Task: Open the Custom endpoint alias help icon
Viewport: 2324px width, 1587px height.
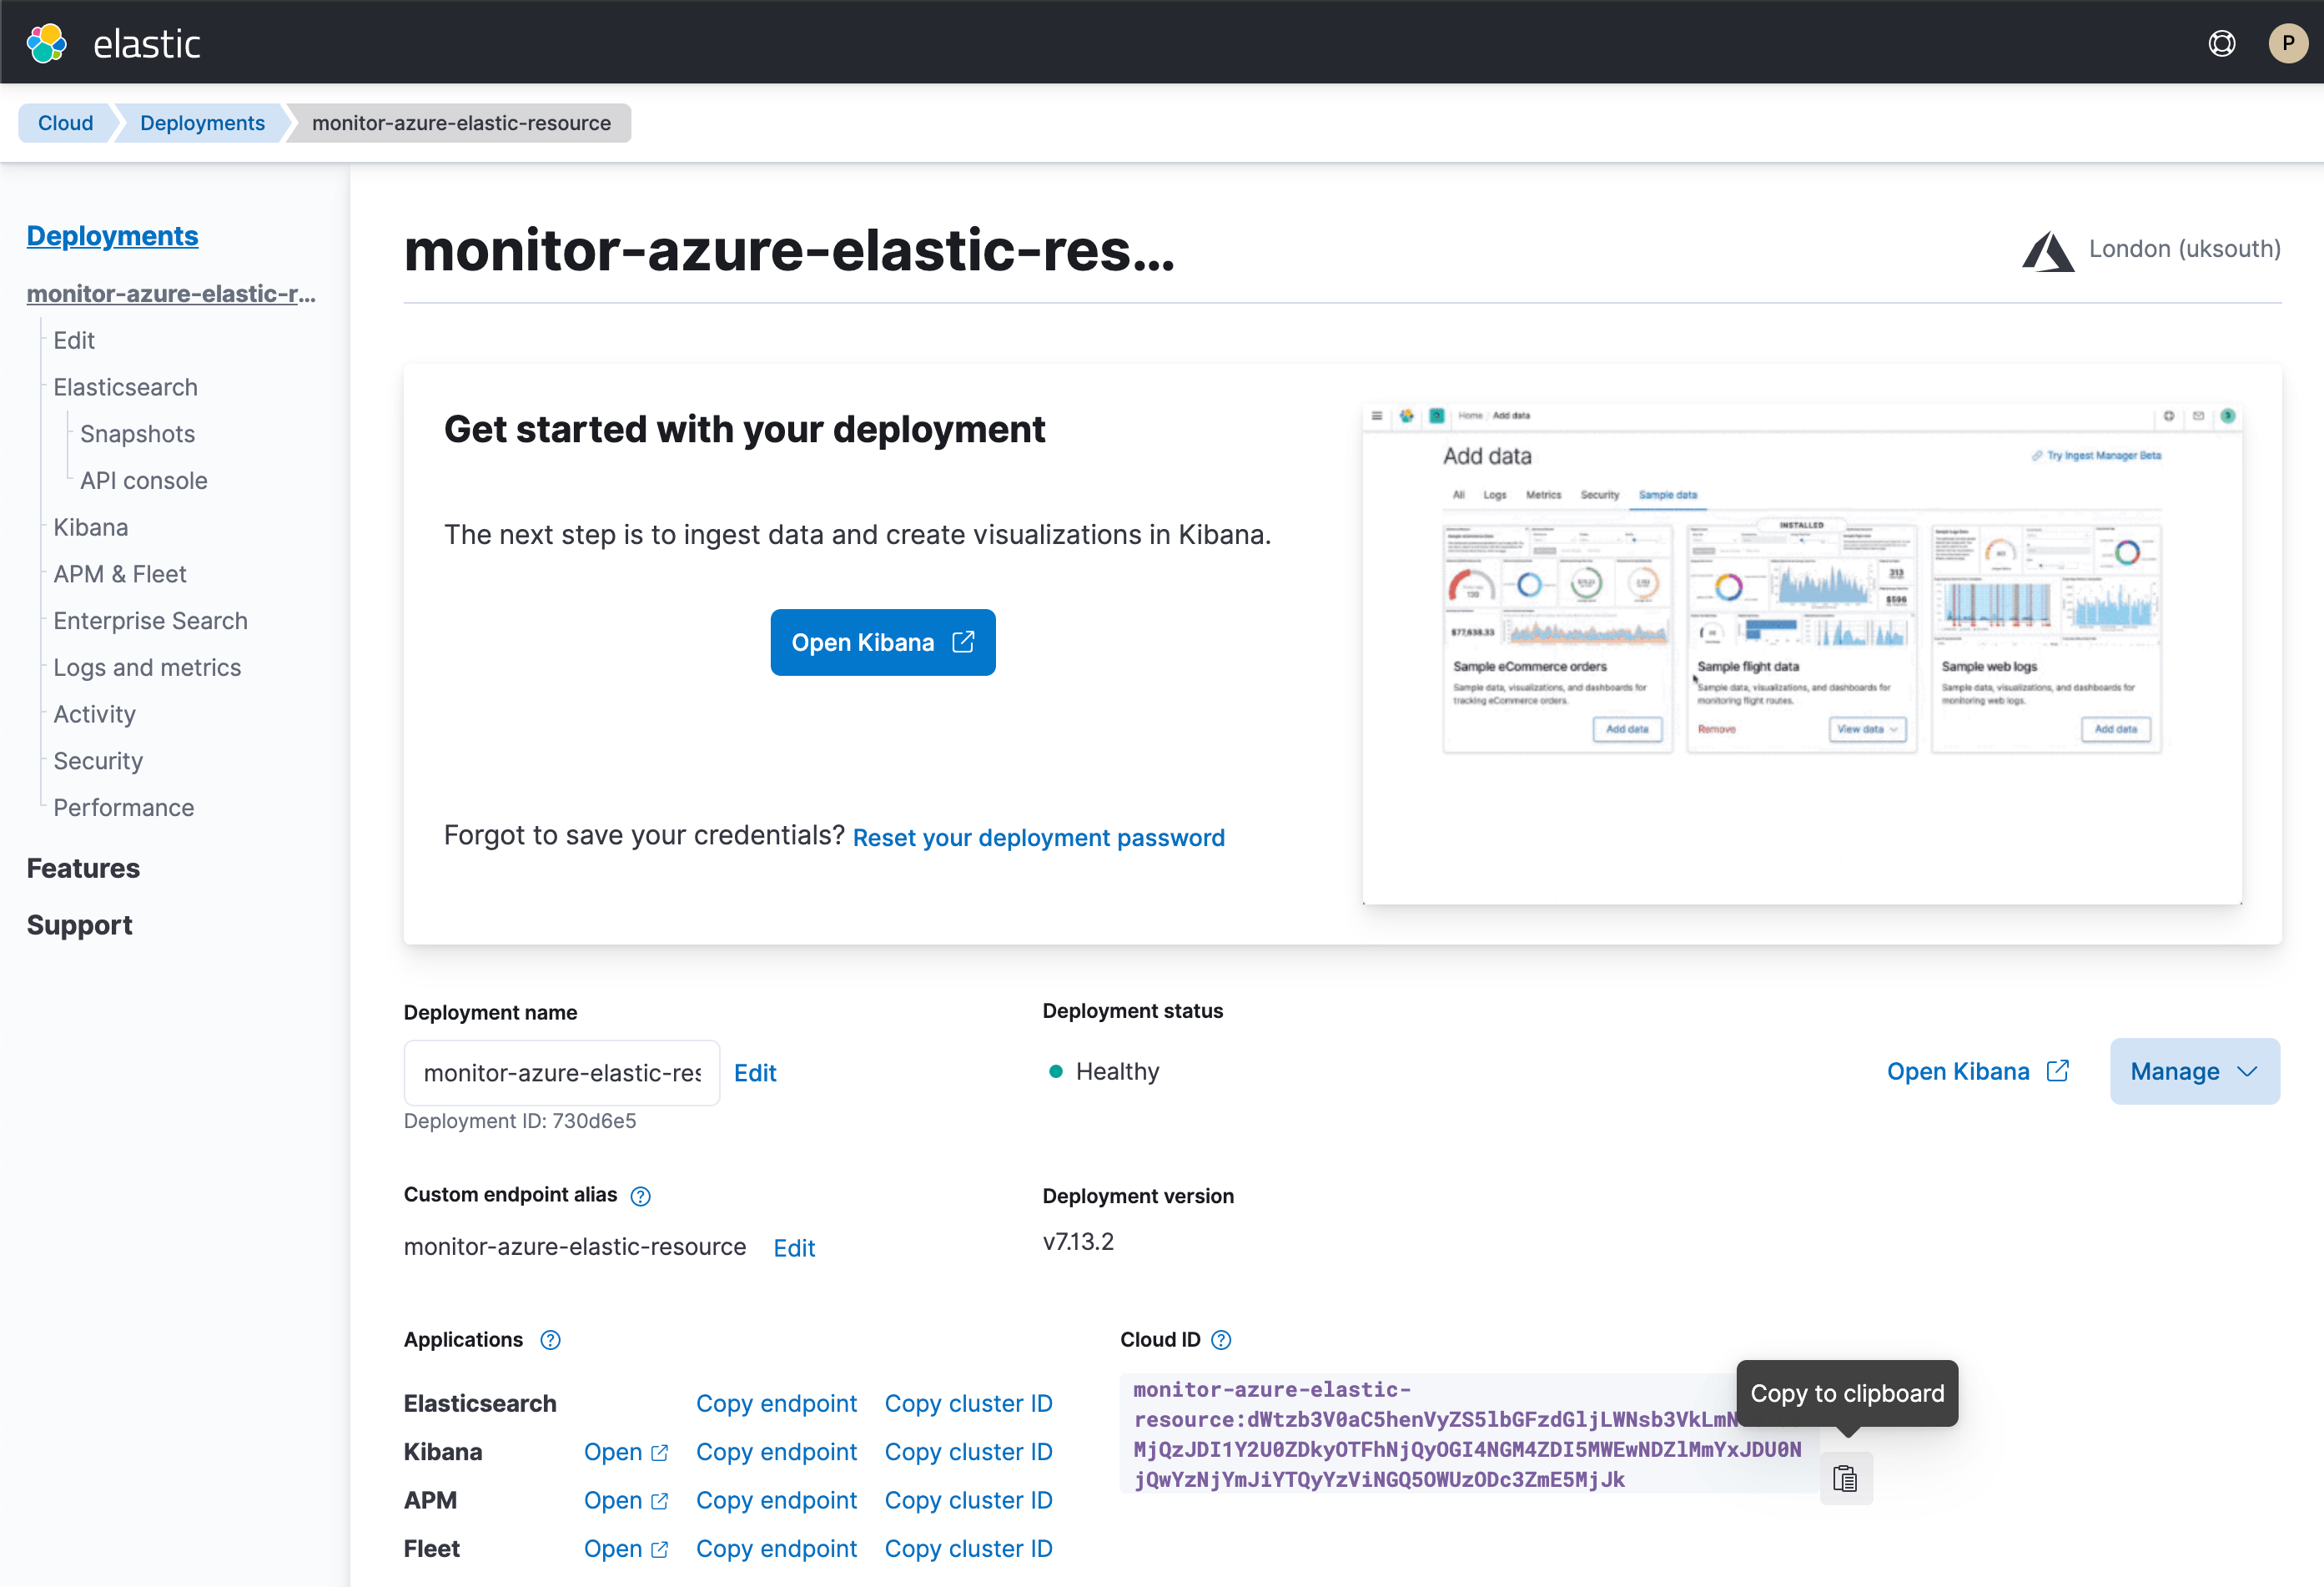Action: (x=640, y=1196)
